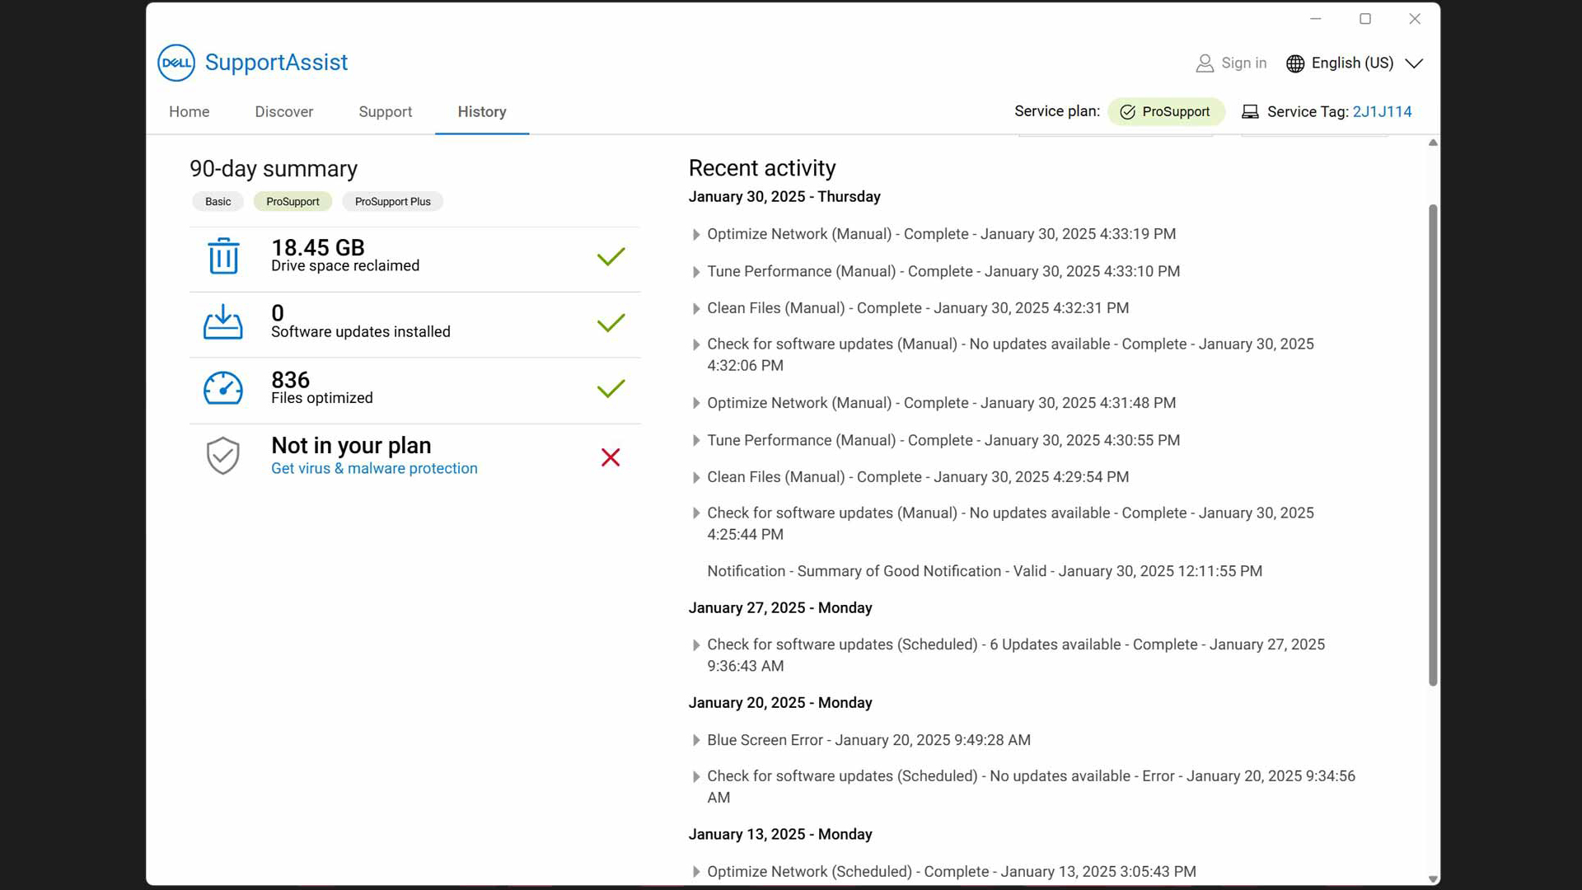1582x890 pixels.
Task: Select the ProSupport plan pill in summary
Action: pos(293,202)
